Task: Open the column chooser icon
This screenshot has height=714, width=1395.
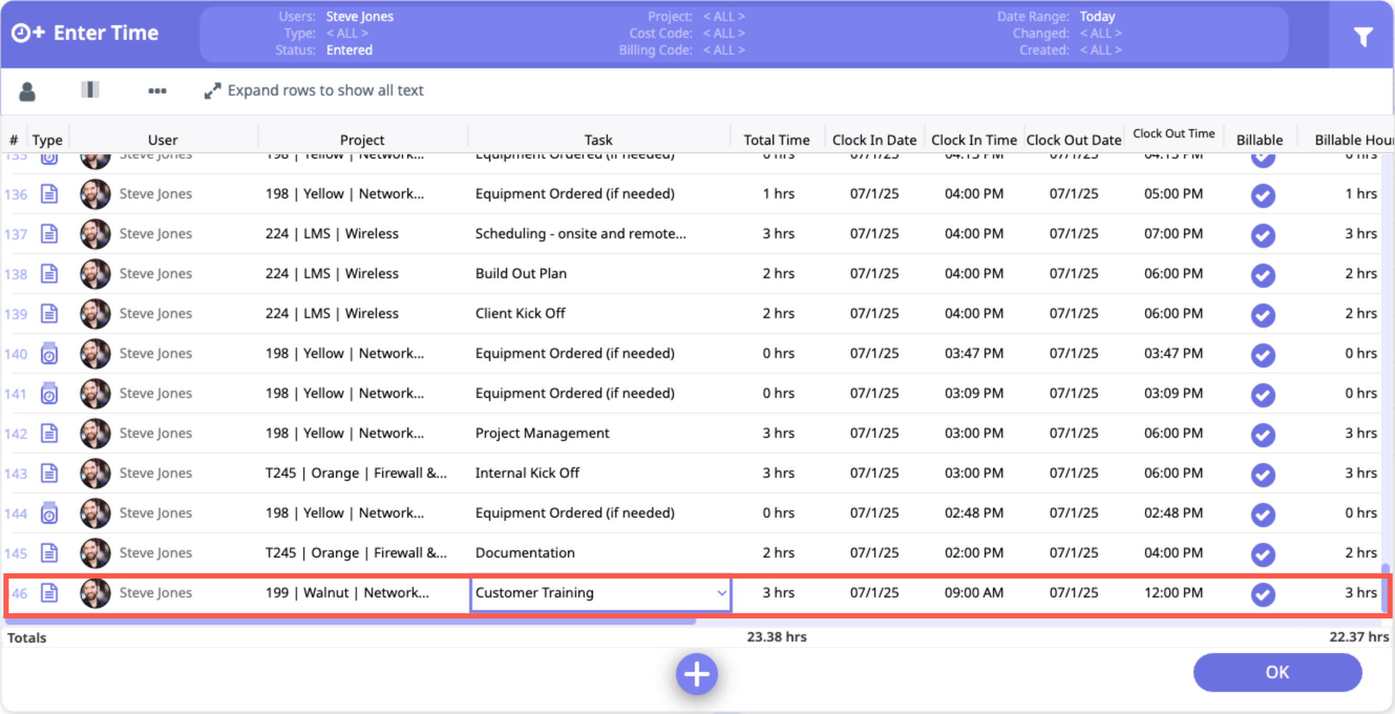Action: [90, 90]
